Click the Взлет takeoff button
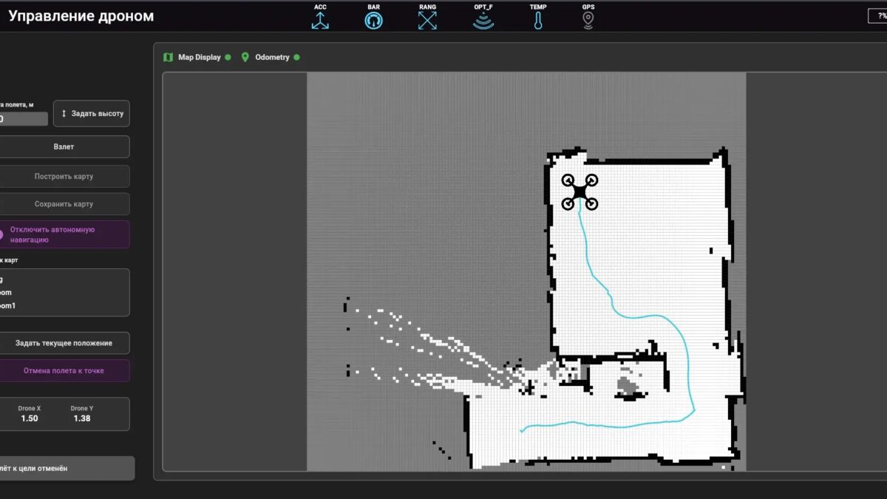Image resolution: width=887 pixels, height=499 pixels. pyautogui.click(x=64, y=146)
